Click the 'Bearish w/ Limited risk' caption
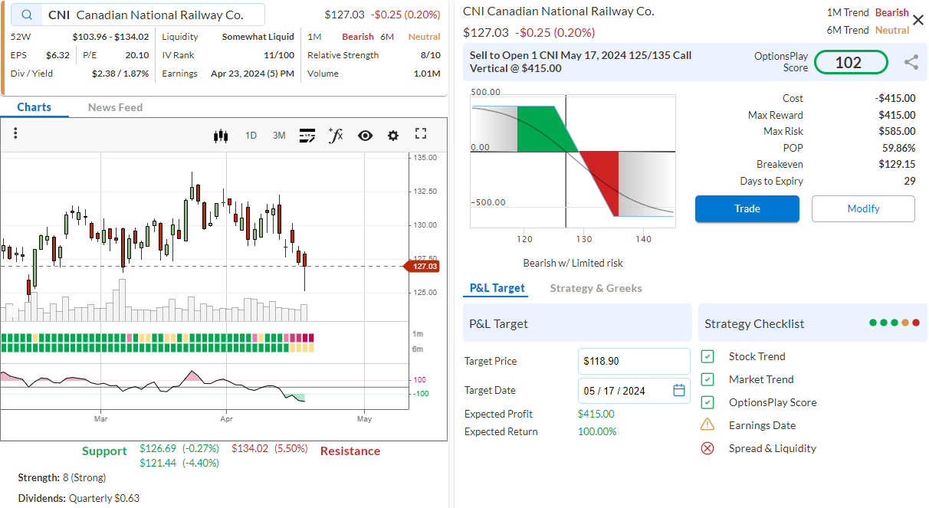929x508 pixels. click(573, 263)
